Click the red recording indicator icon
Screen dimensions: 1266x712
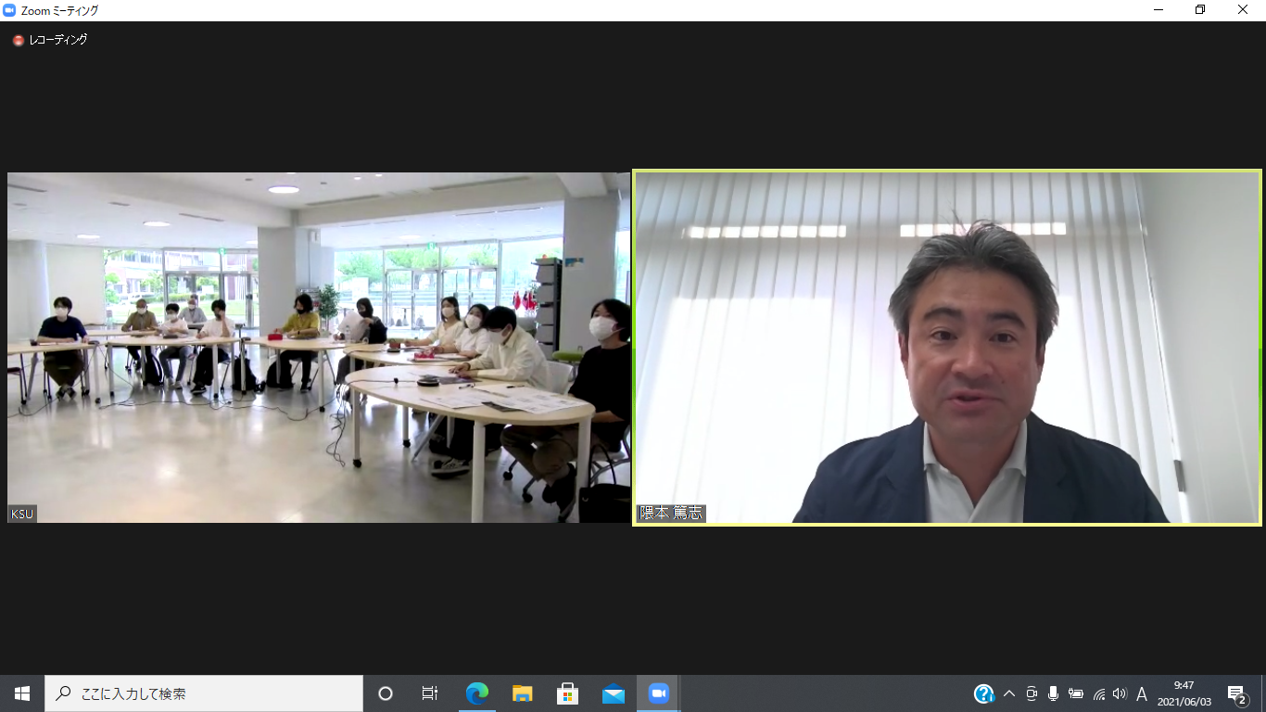[18, 41]
